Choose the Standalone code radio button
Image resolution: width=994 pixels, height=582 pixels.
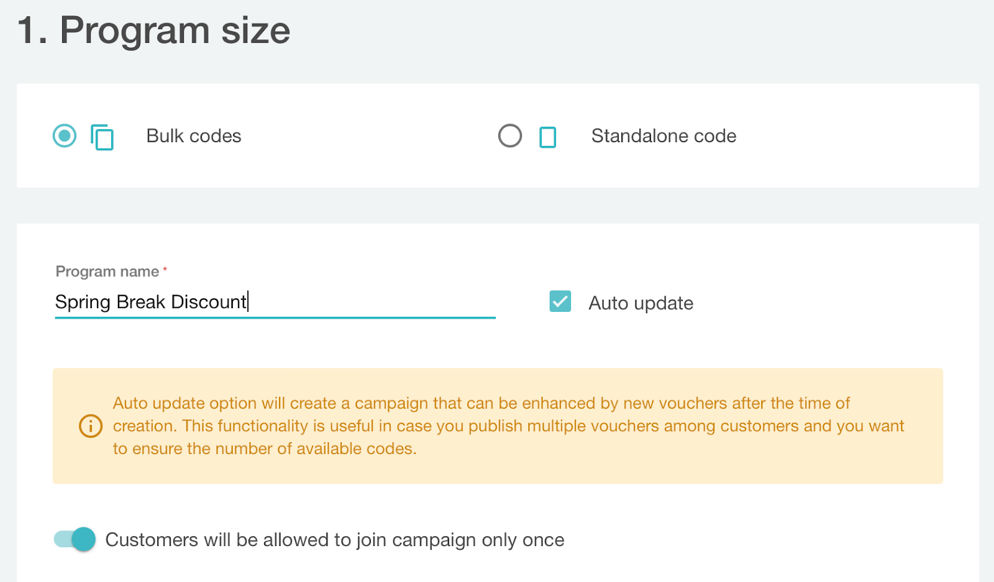coord(510,136)
